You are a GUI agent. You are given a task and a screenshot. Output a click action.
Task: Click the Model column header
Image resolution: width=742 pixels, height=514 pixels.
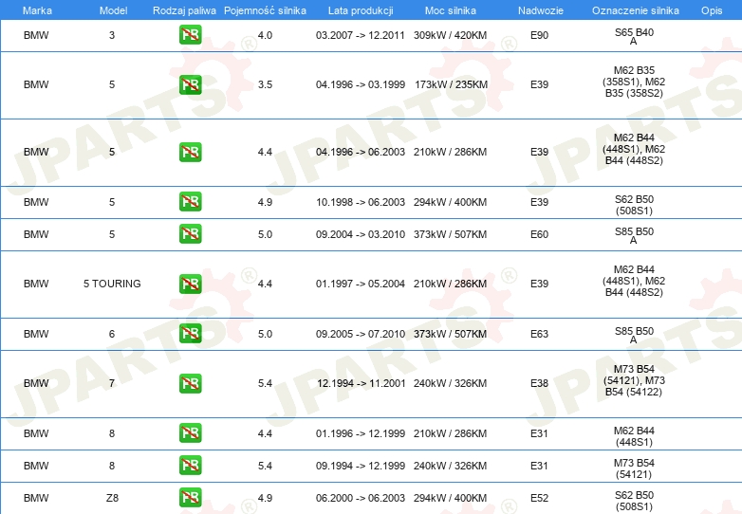pos(113,10)
